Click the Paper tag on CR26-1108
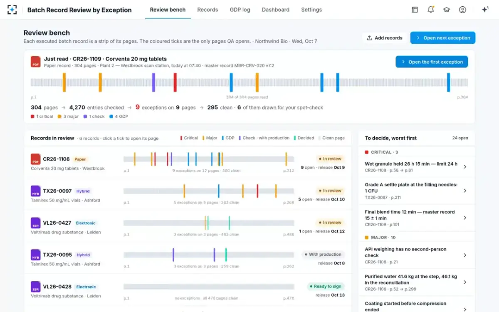499x312 pixels. coord(80,159)
